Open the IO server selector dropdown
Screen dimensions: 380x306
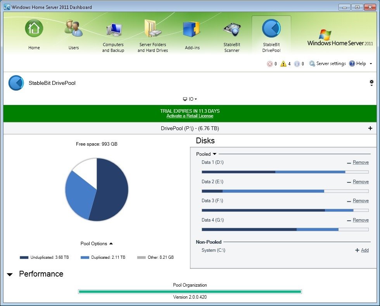click(190, 99)
